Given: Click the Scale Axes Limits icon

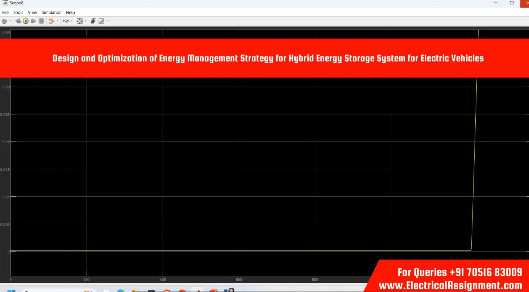Looking at the screenshot, I should click(x=80, y=21).
